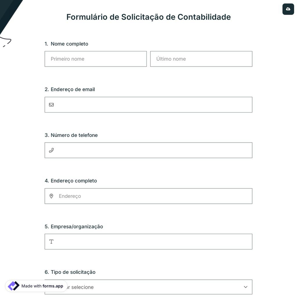This screenshot has height=297, width=297.
Task: Click the form title Formulário de Solicitação
Action: 148,17
